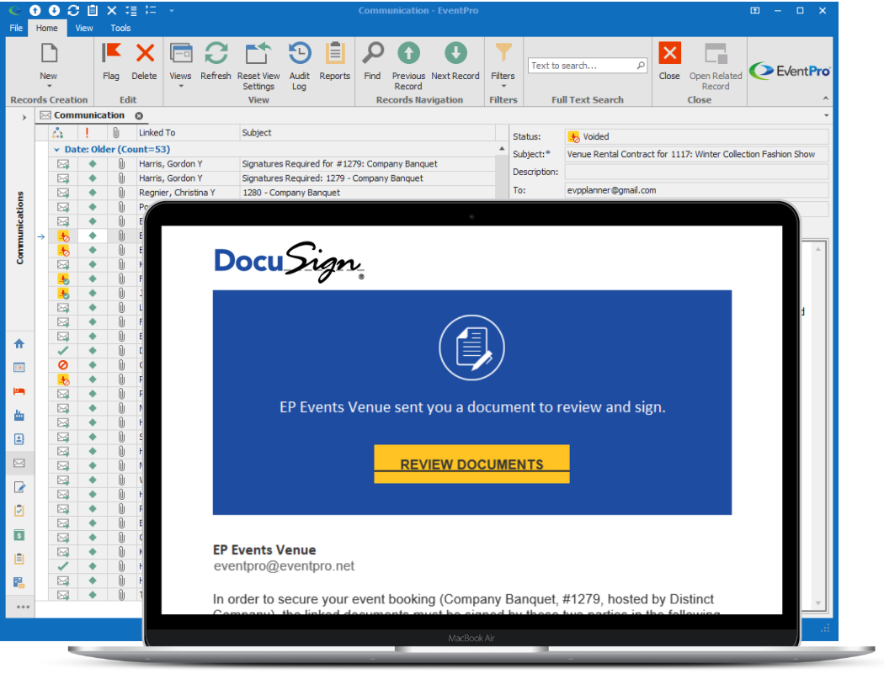Open the Home icon in left sidebar

pyautogui.click(x=19, y=344)
